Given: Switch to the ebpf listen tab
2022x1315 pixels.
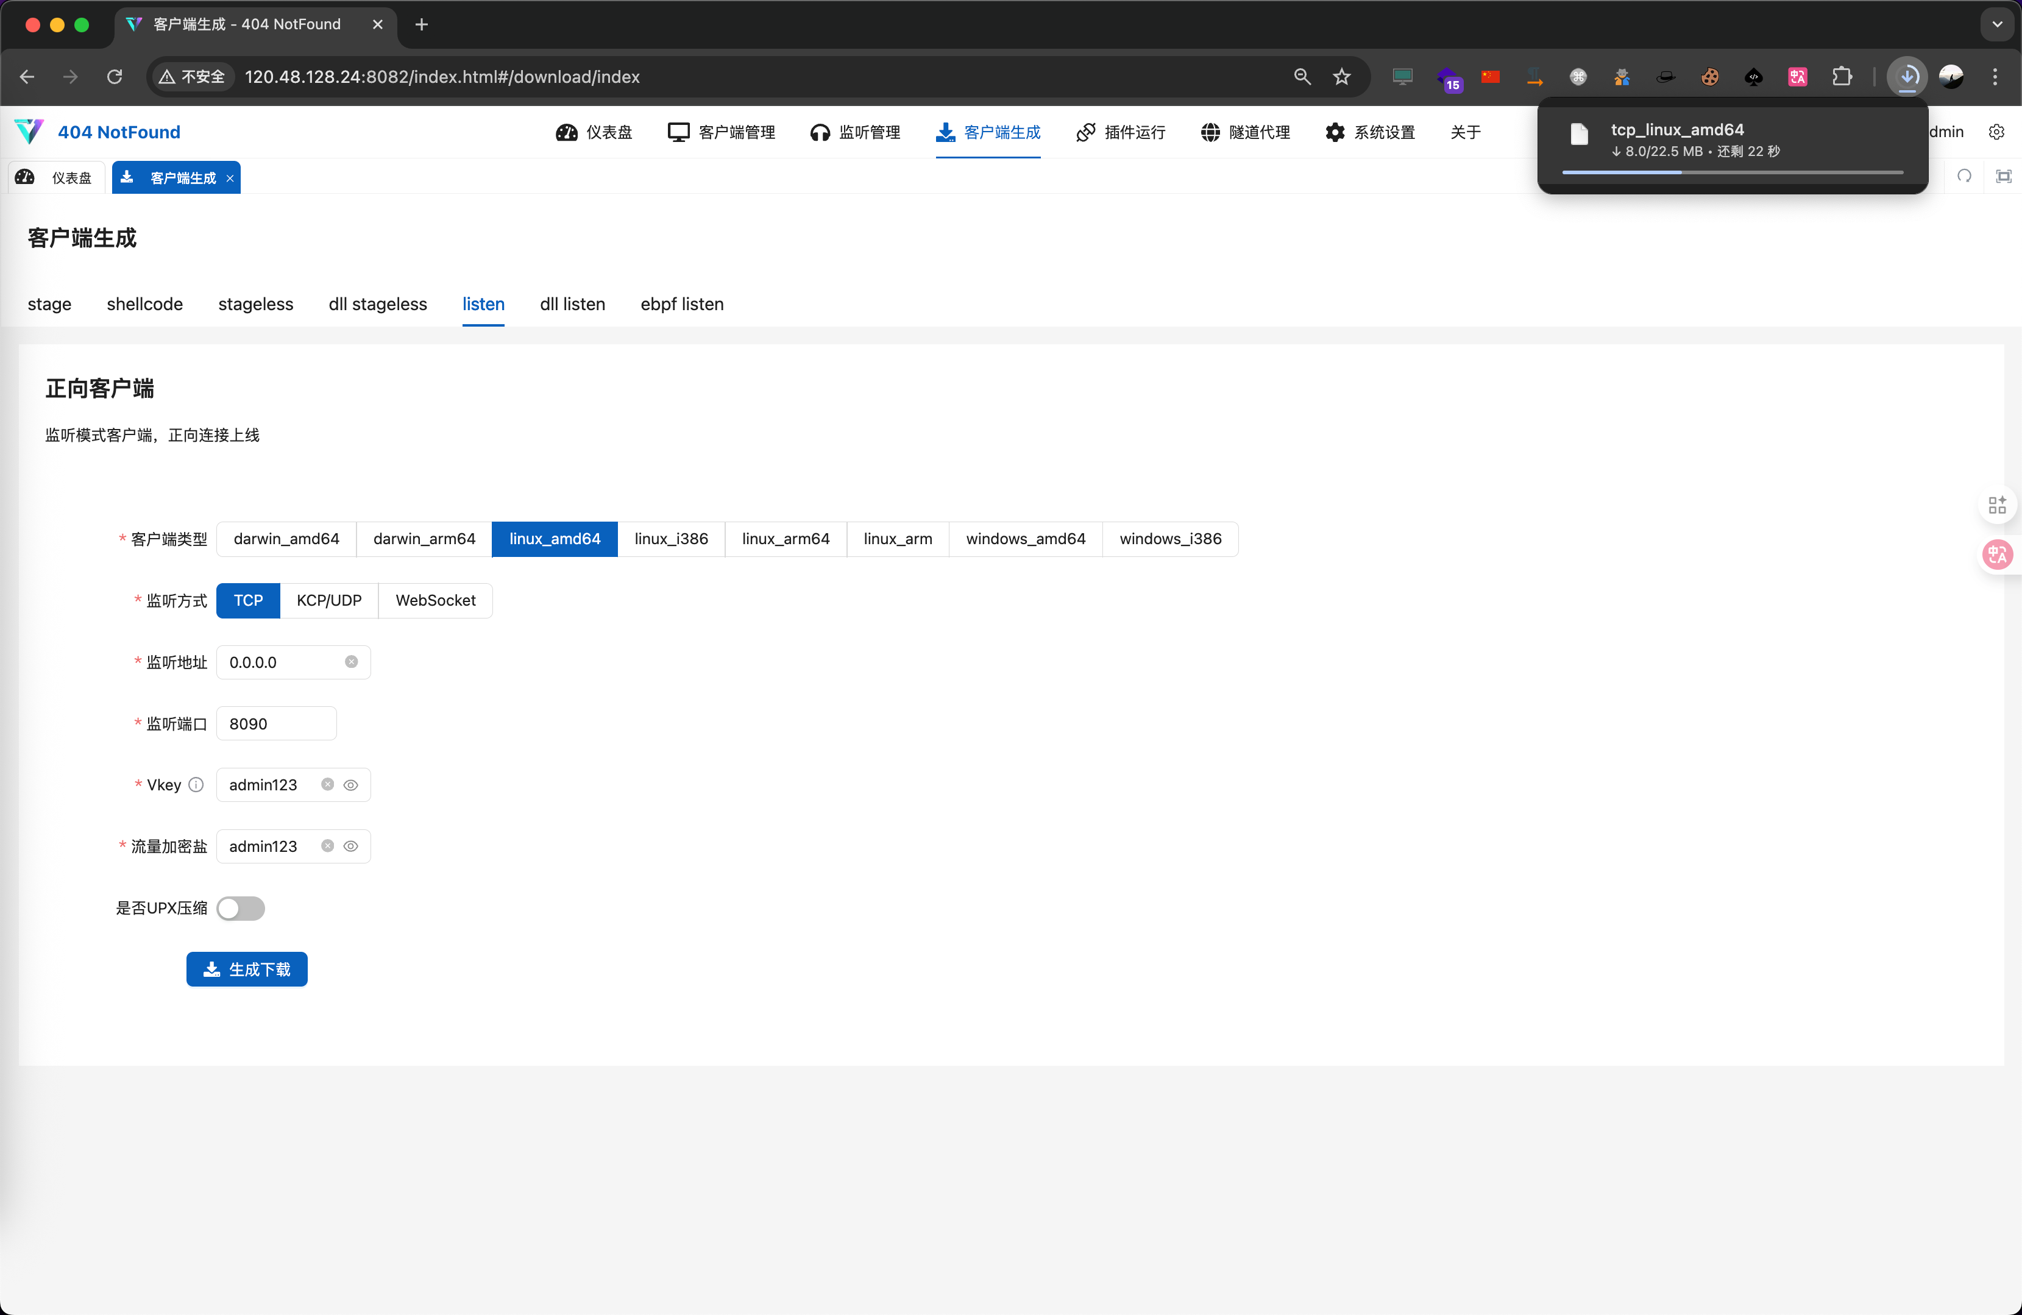Looking at the screenshot, I should [681, 304].
